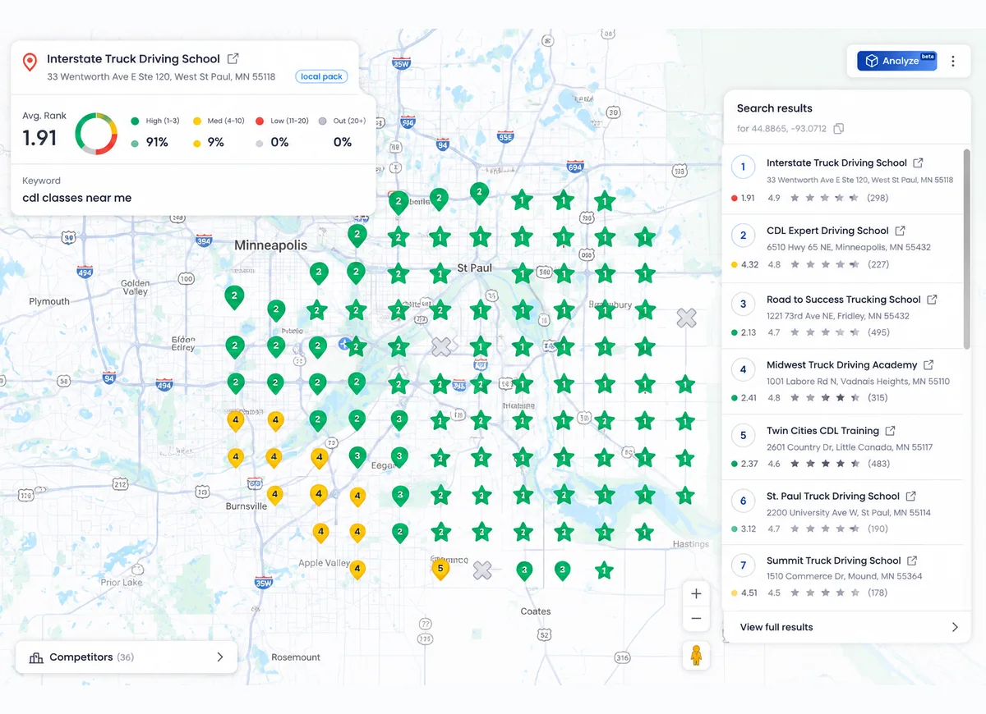Click rank circle number 7 in results
The width and height of the screenshot is (986, 714).
click(743, 565)
